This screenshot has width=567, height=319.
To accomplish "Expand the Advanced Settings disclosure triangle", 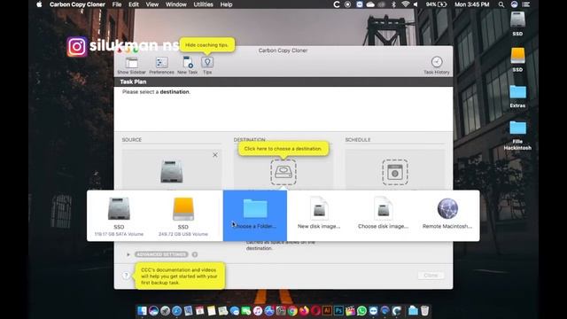I will [x=128, y=254].
